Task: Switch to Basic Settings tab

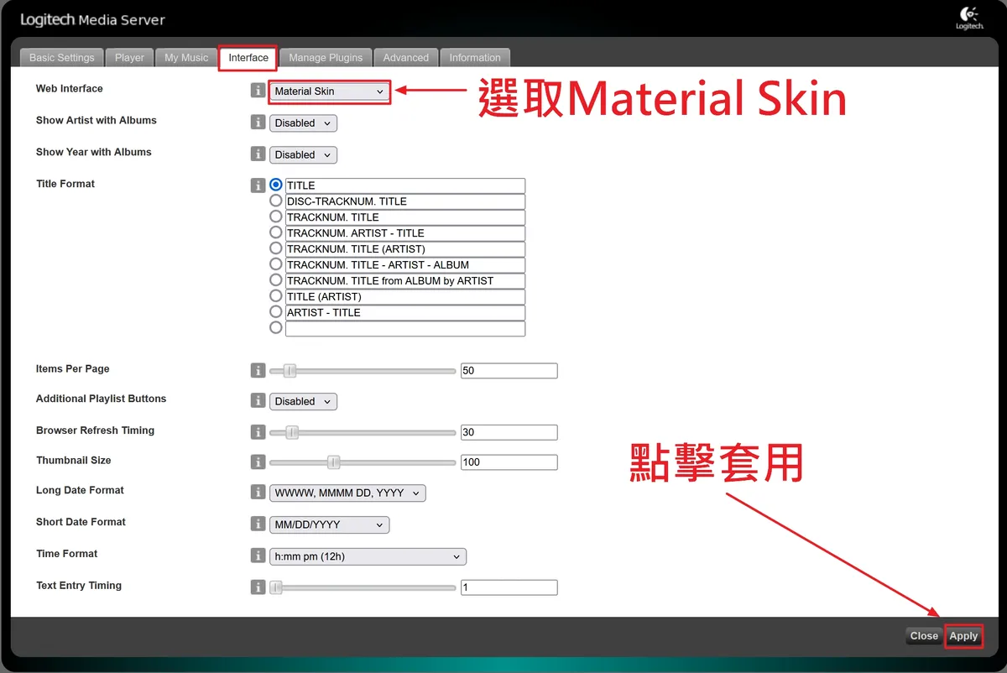Action: coord(62,58)
